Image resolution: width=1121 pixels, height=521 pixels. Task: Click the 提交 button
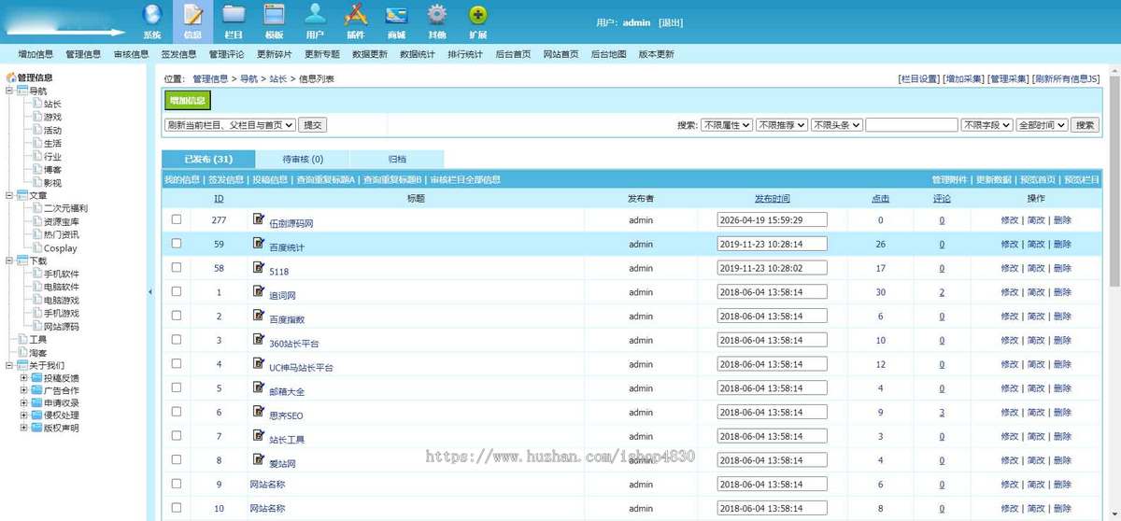313,124
